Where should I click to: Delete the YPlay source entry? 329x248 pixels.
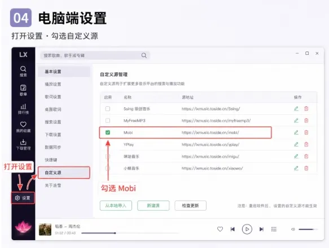pyautogui.click(x=306, y=145)
